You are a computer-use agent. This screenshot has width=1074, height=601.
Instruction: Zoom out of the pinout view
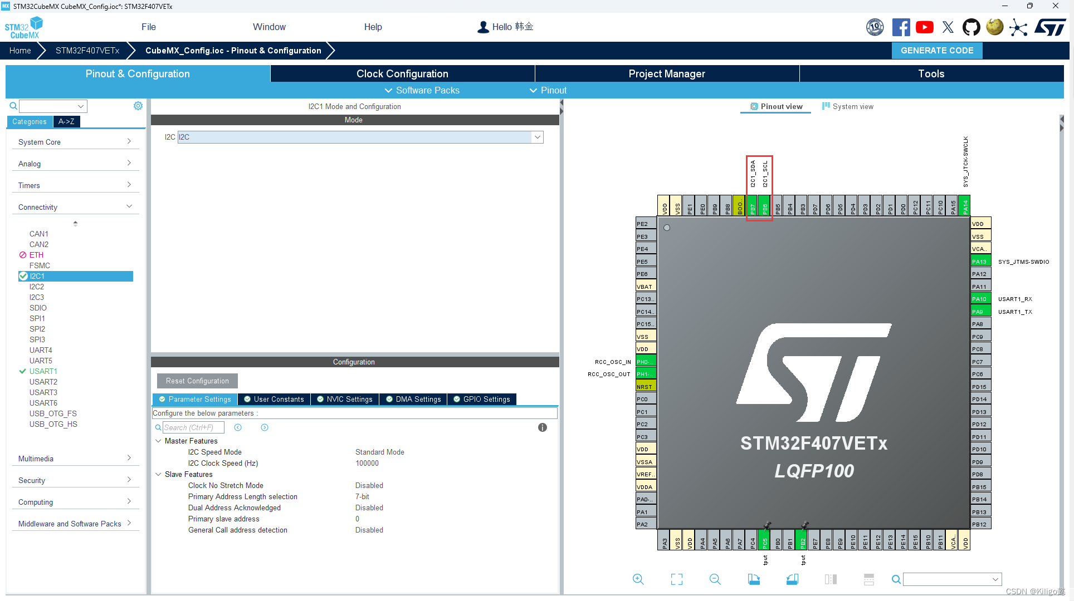(715, 579)
